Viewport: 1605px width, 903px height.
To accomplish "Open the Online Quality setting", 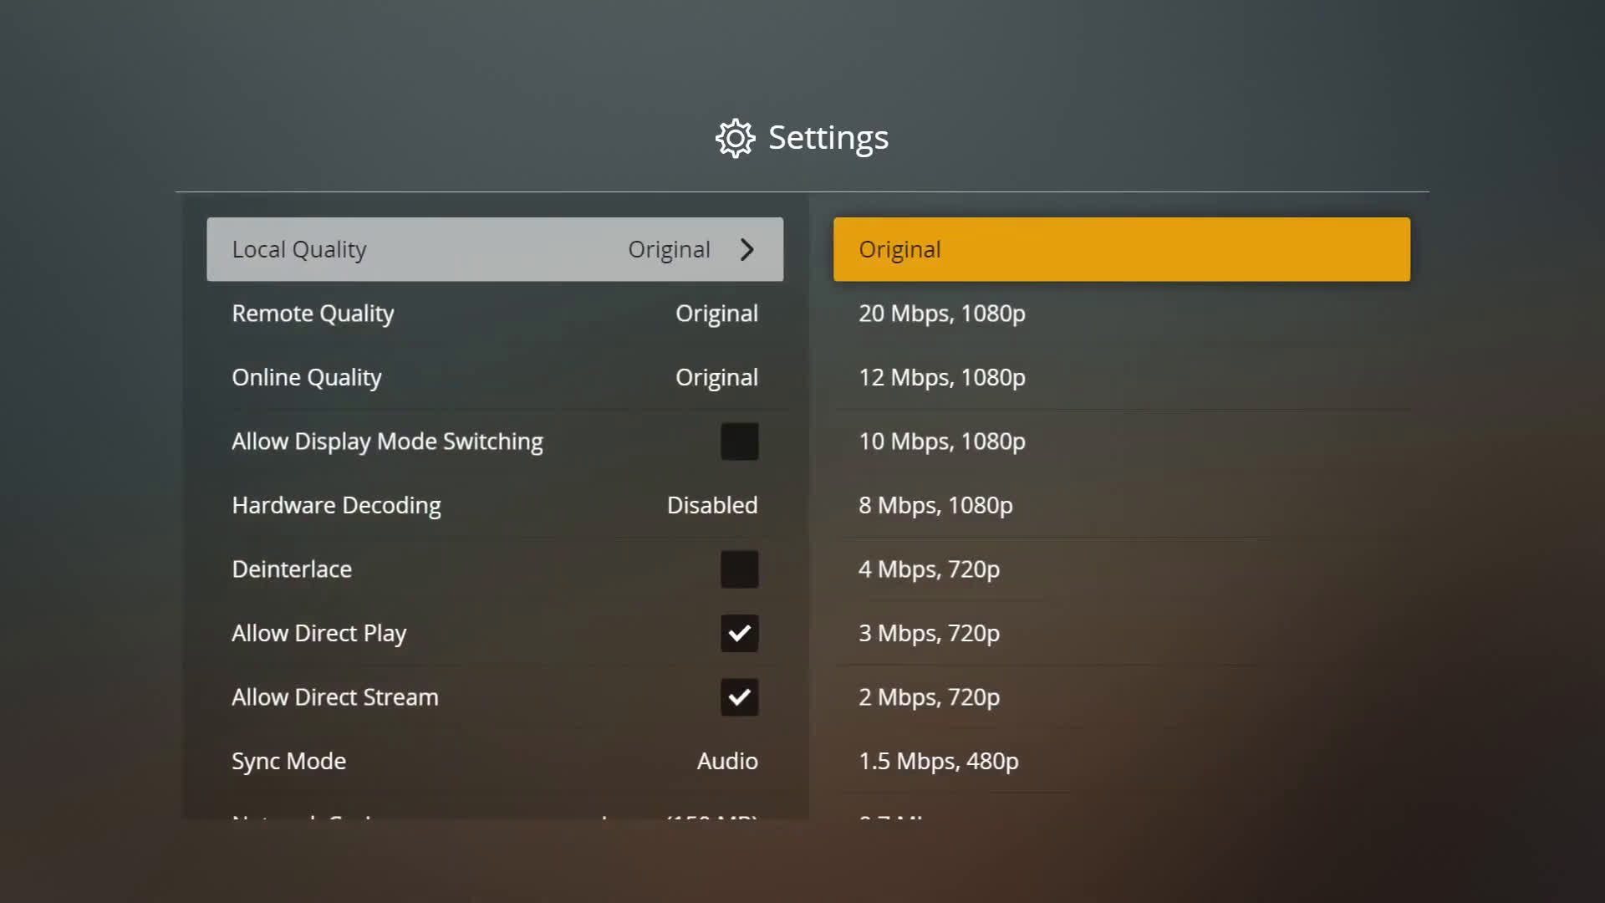I will (495, 377).
